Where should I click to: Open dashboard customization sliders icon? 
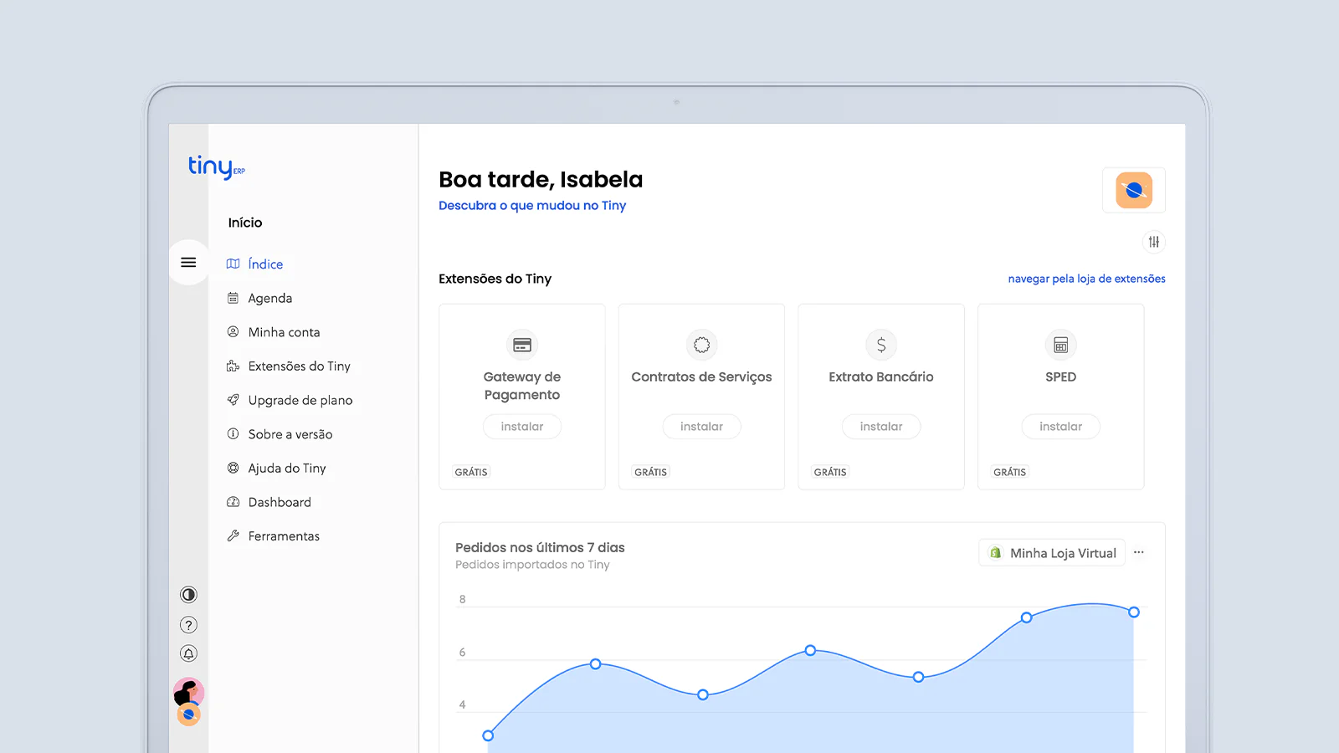pos(1154,242)
